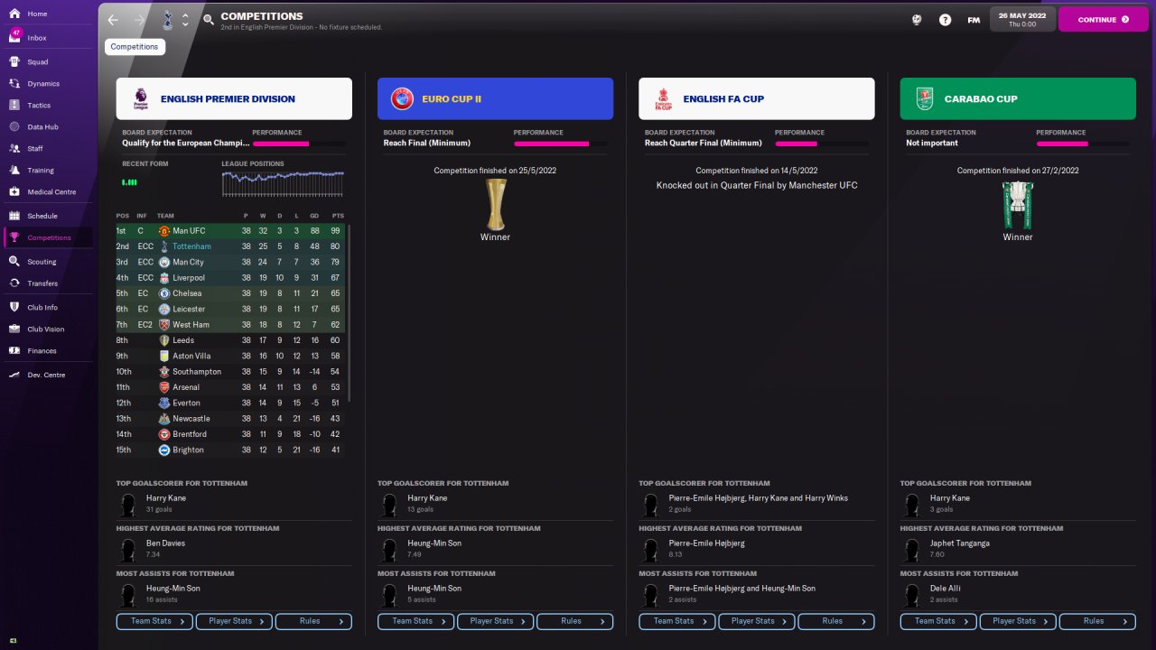Open Rules for Carabao Cup
Image resolution: width=1156 pixels, height=650 pixels.
click(1097, 621)
